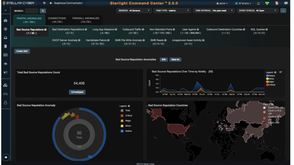Click the cubes cluster icon in the sidebar
Screen dimensions: 294x165
[6, 85]
